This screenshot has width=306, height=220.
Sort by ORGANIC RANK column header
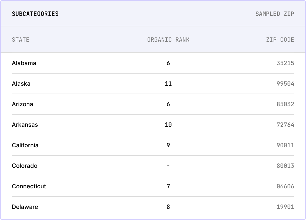pyautogui.click(x=168, y=40)
